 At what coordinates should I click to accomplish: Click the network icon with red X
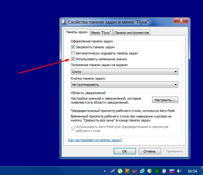pyautogui.click(x=135, y=171)
